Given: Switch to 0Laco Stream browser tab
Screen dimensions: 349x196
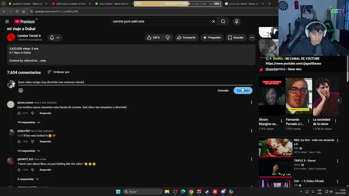Looking at the screenshot, I should coord(114,4).
